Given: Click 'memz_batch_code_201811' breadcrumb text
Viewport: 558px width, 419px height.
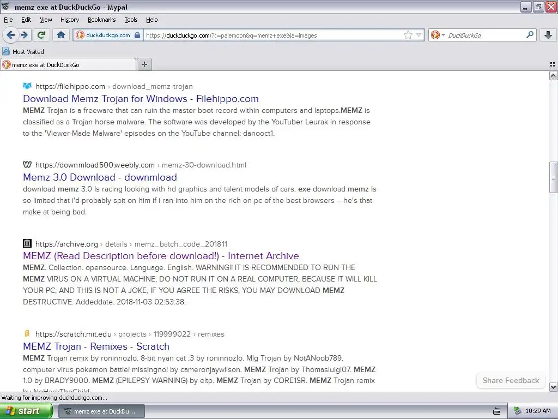Looking at the screenshot, I should pyautogui.click(x=181, y=244).
